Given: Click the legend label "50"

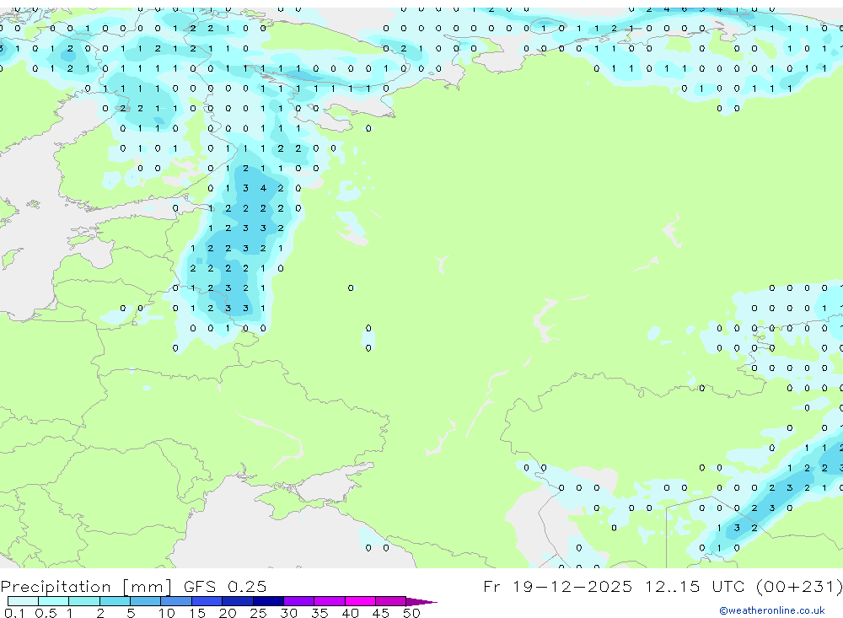Looking at the screenshot, I should click(x=411, y=613).
